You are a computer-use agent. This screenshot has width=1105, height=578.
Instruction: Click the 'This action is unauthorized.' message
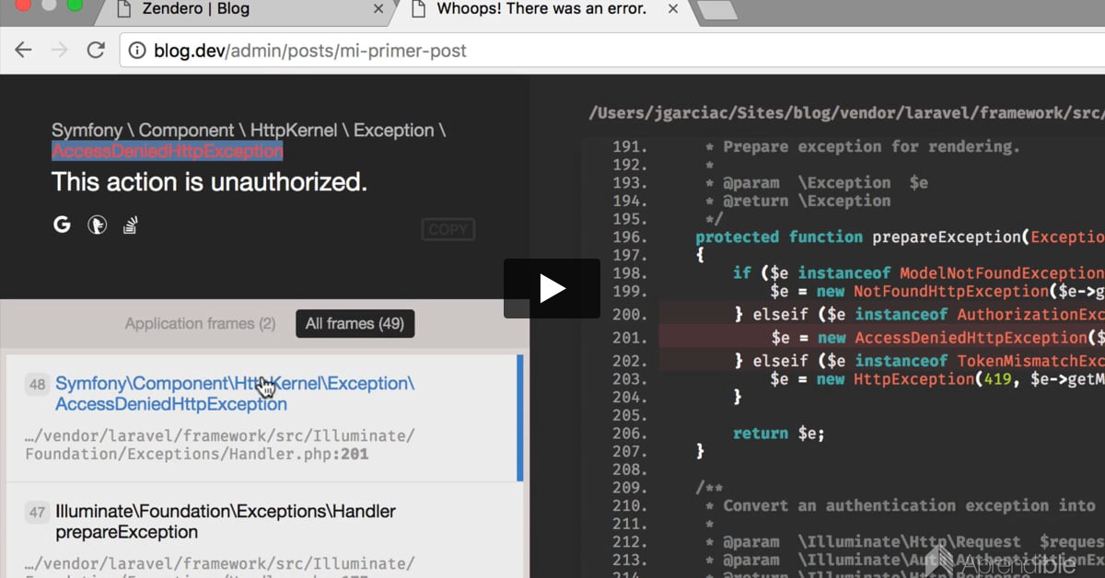click(209, 182)
